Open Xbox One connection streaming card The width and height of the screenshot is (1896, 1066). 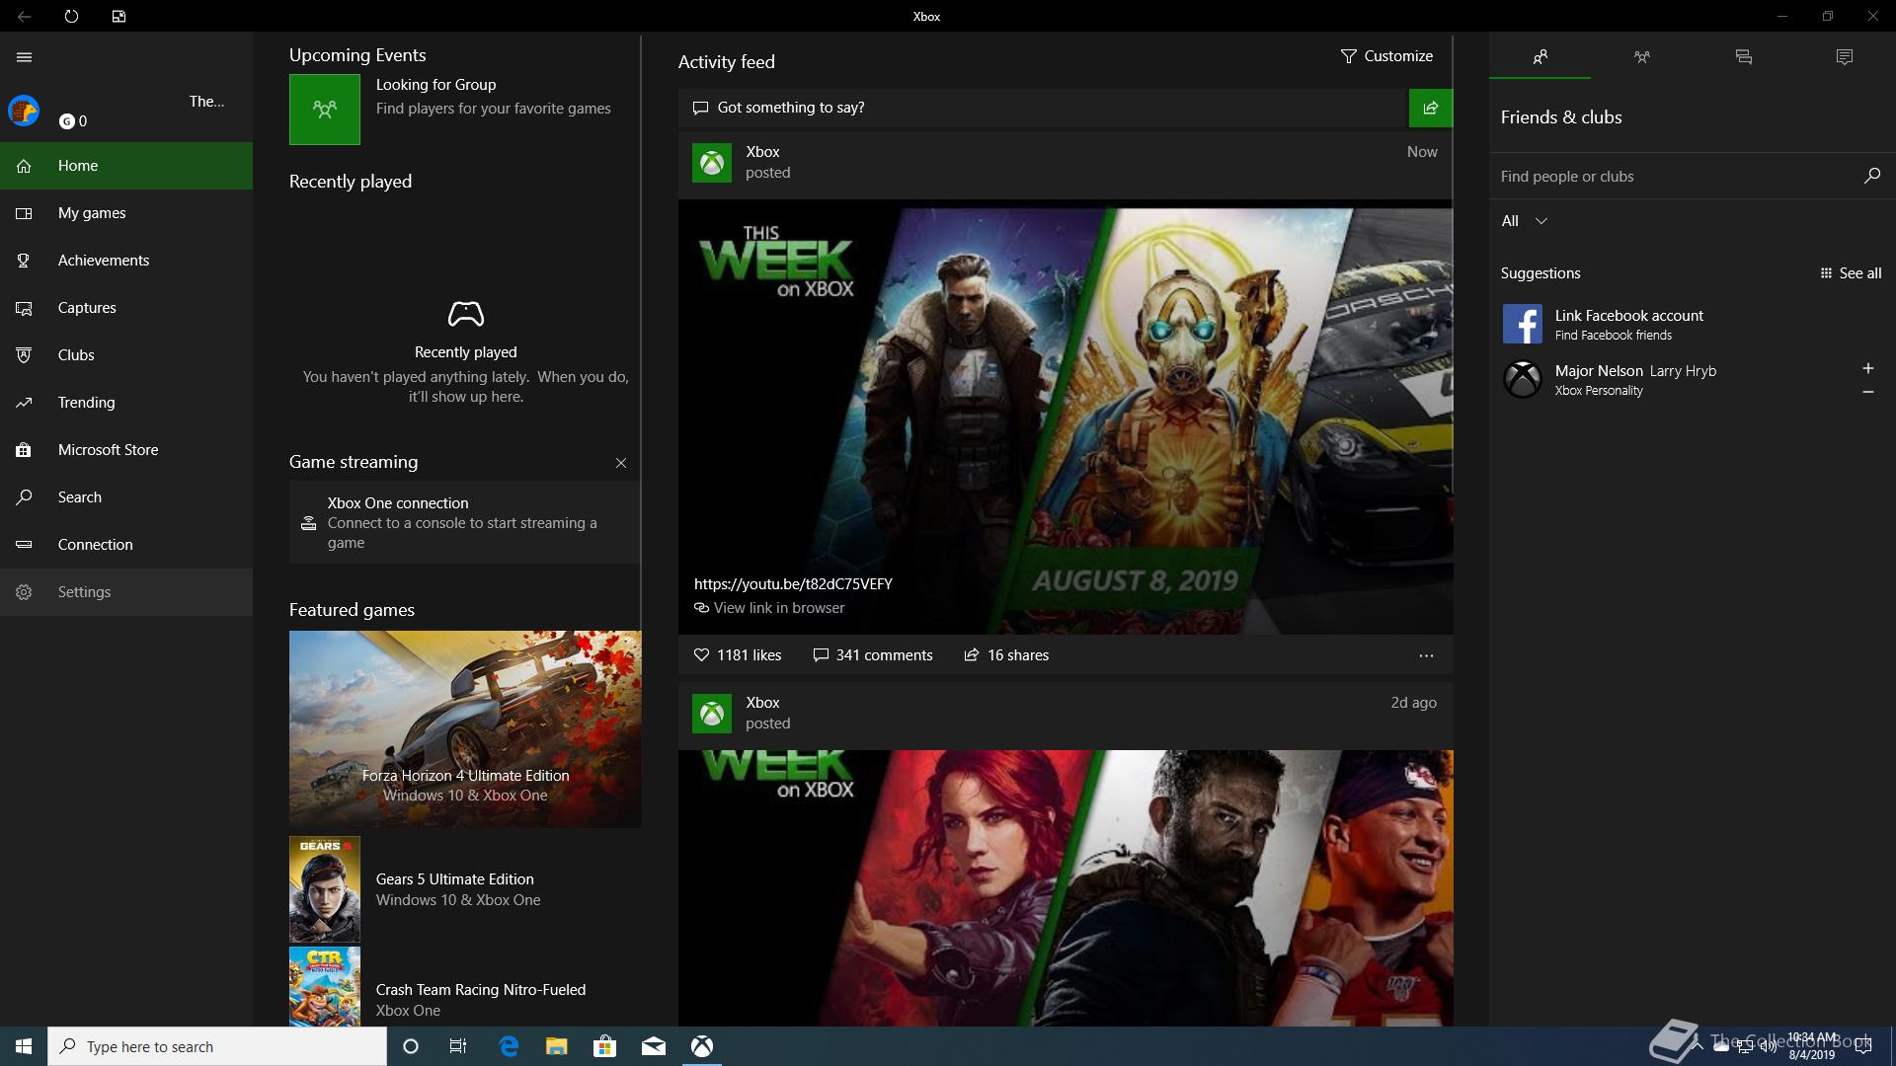(x=464, y=522)
